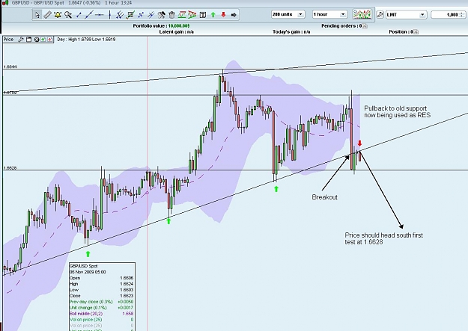Click the trash can delete objects icon
This screenshot has height=331, width=468.
(171, 15)
